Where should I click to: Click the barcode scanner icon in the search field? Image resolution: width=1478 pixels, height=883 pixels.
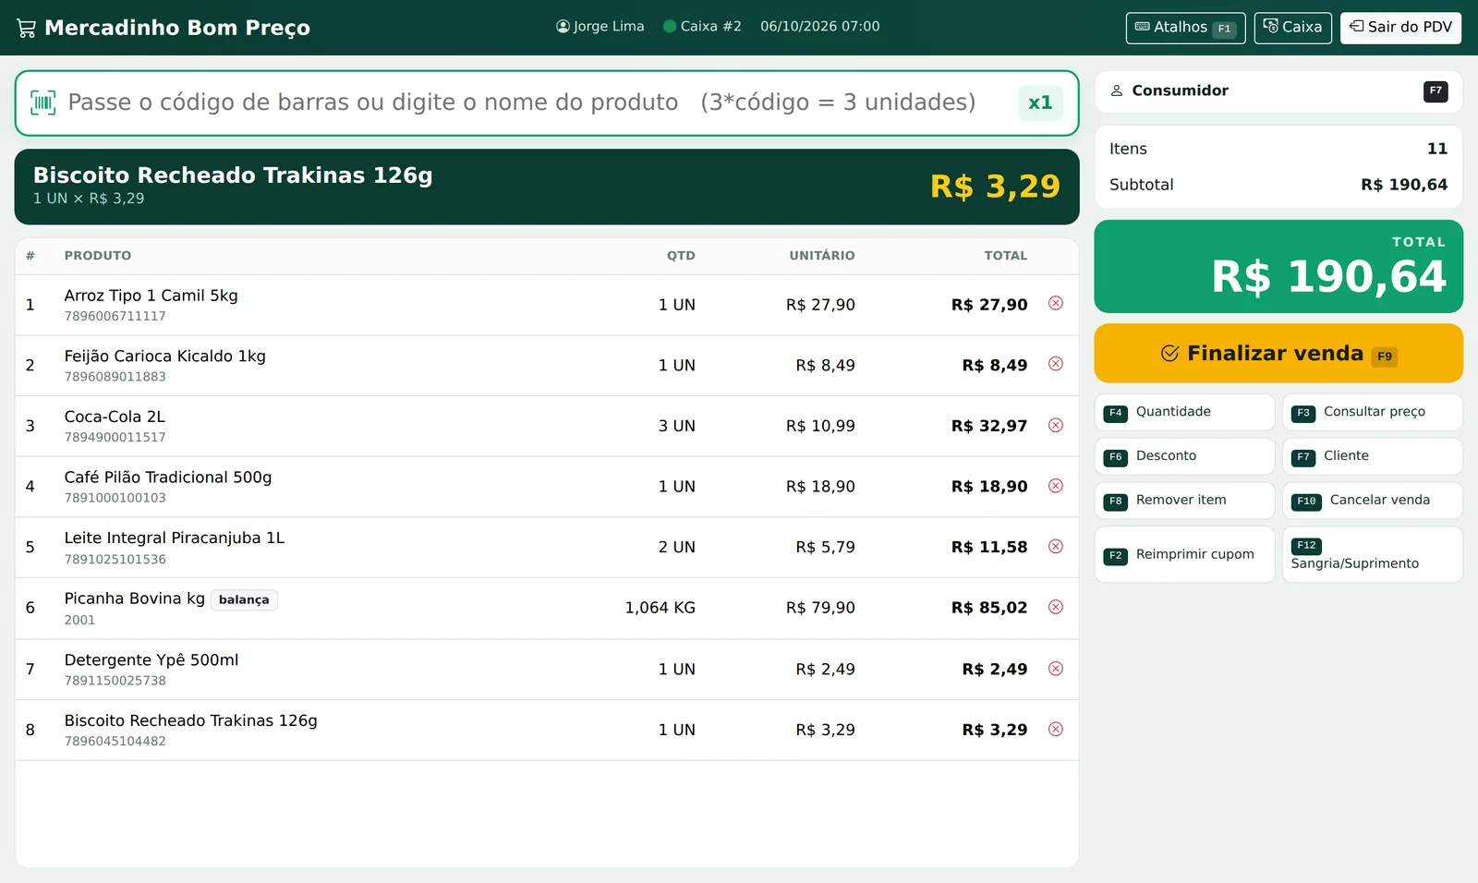click(43, 103)
